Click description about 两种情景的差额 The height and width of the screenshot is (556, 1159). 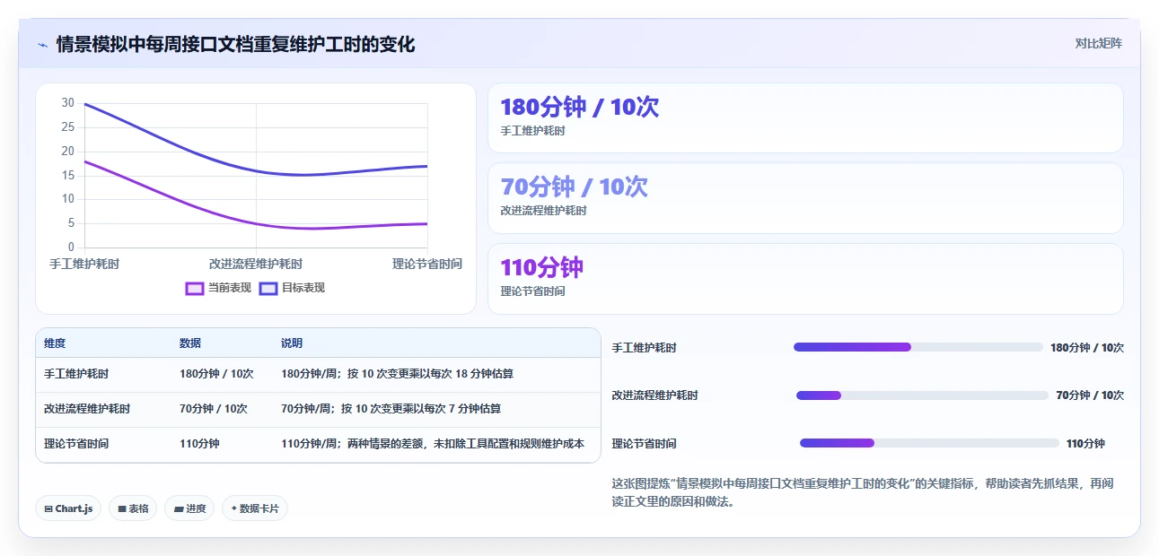pyautogui.click(x=433, y=444)
